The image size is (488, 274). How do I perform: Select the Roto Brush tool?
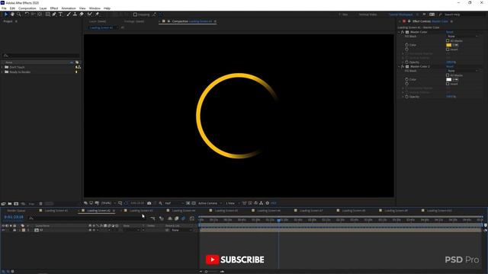tap(90, 14)
